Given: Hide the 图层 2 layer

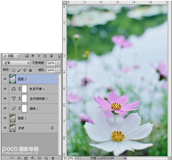Looking at the screenshot, I should pos(5,79).
